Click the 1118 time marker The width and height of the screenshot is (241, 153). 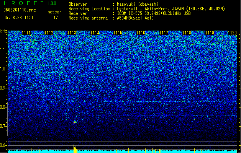[187, 33]
